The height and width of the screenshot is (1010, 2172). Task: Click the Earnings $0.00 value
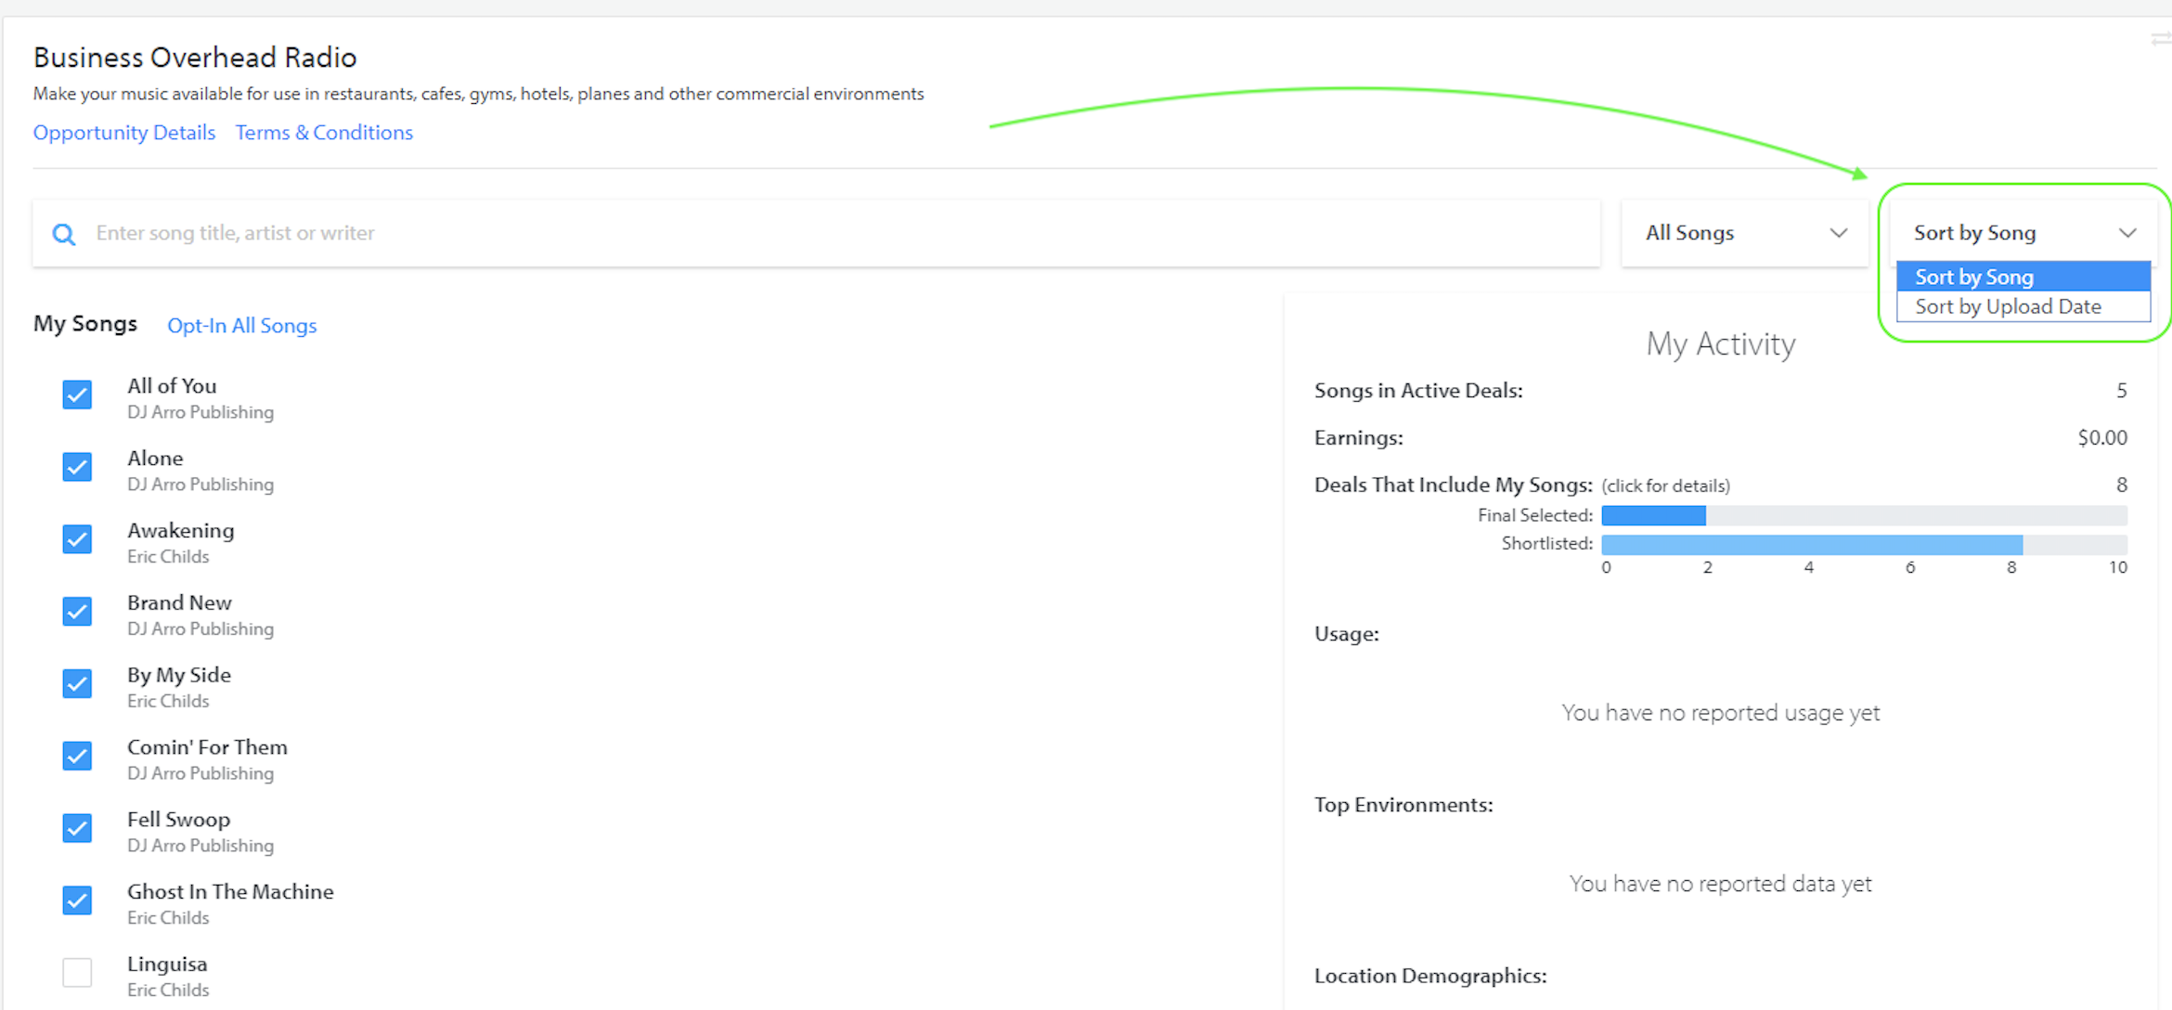tap(2102, 438)
